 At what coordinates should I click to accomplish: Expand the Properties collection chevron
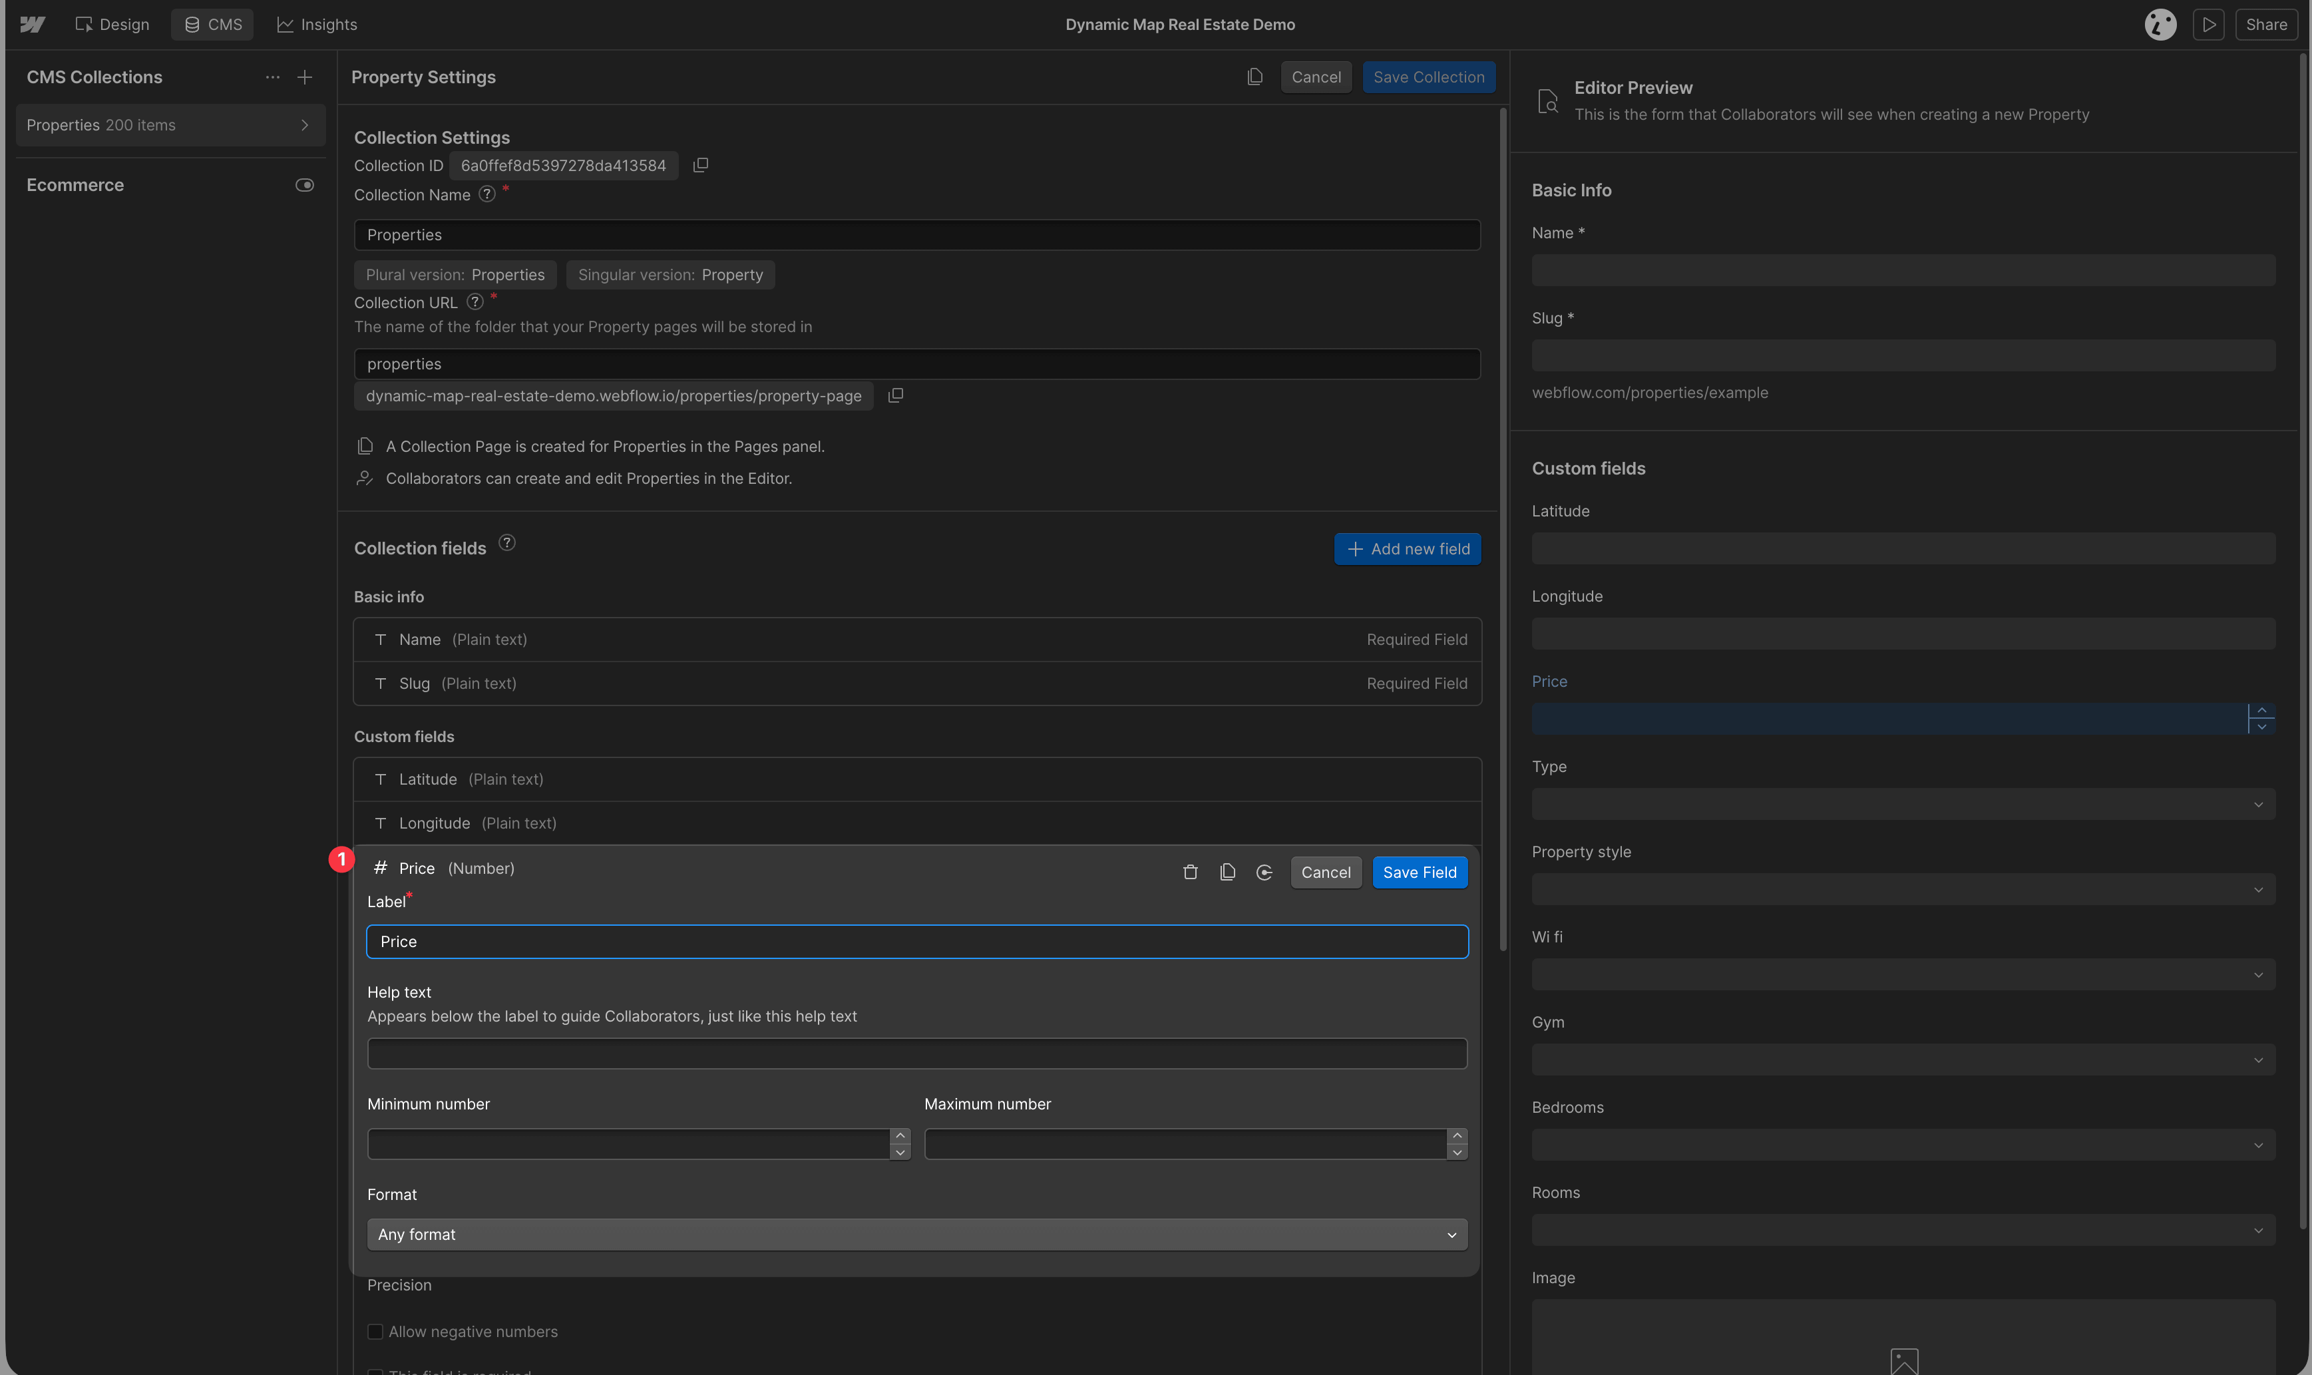tap(305, 125)
